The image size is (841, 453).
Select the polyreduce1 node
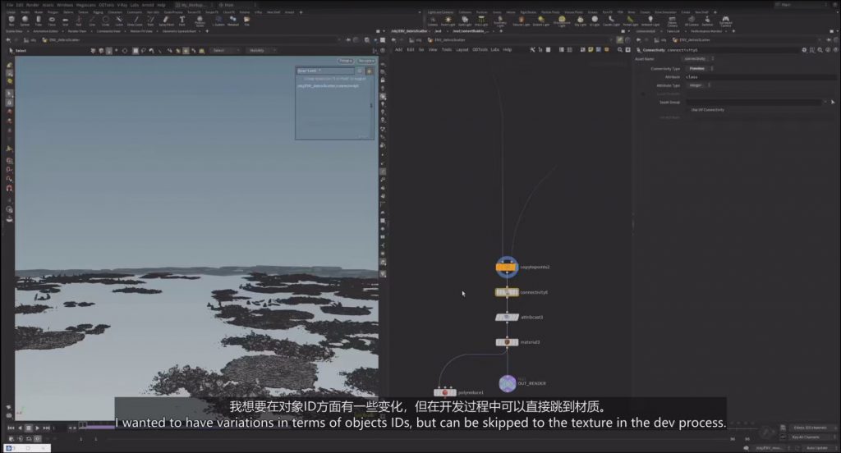(x=444, y=393)
